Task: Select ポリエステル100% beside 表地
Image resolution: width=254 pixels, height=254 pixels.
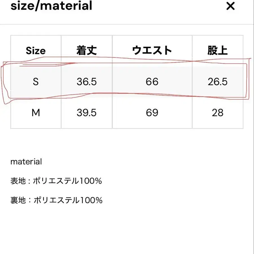Action: point(67,181)
